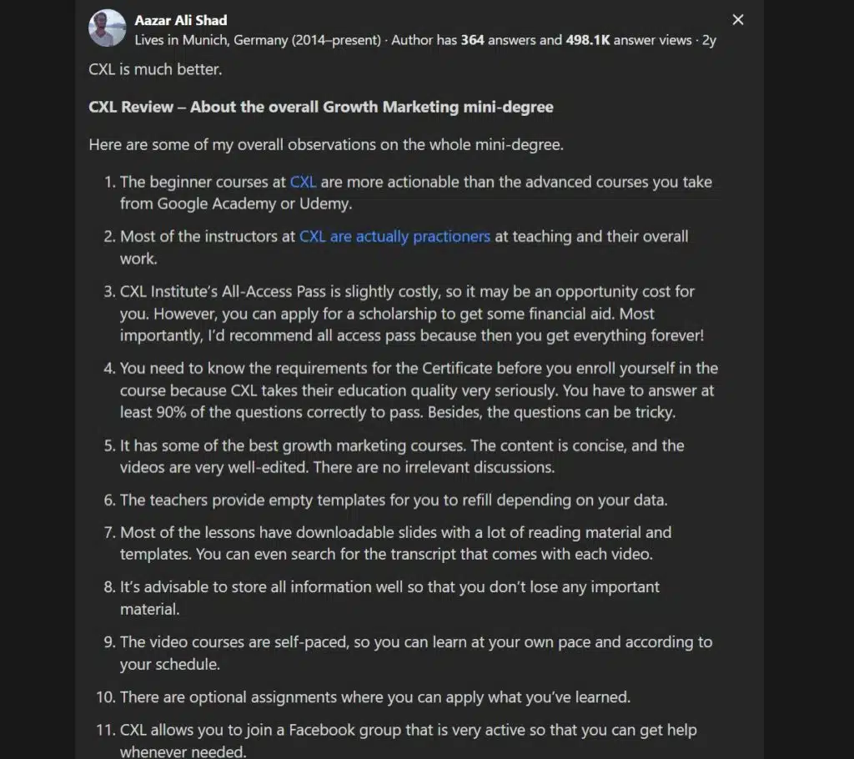Open the author's profile avatar thumbnail

pos(107,28)
